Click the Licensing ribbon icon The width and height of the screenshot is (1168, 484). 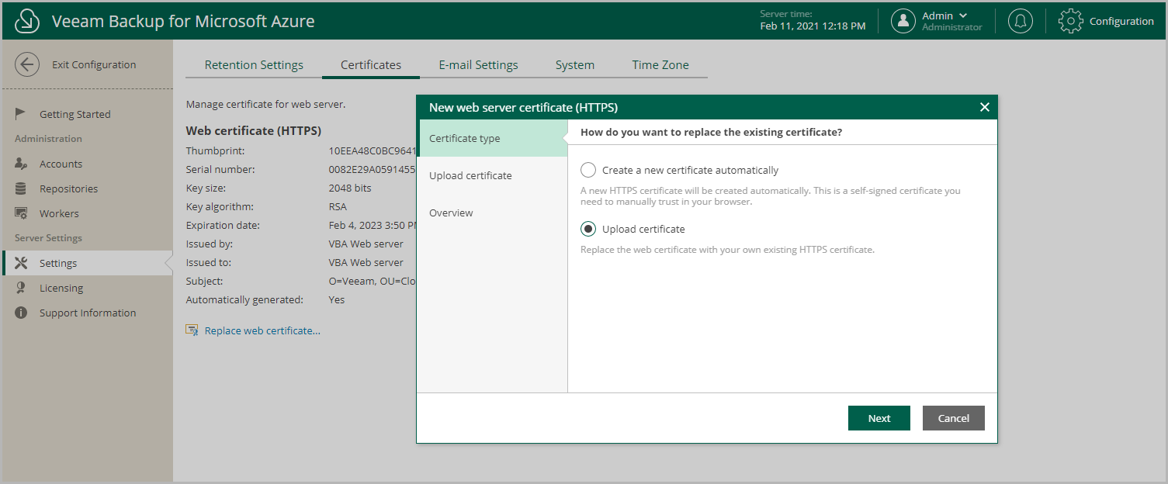click(22, 288)
